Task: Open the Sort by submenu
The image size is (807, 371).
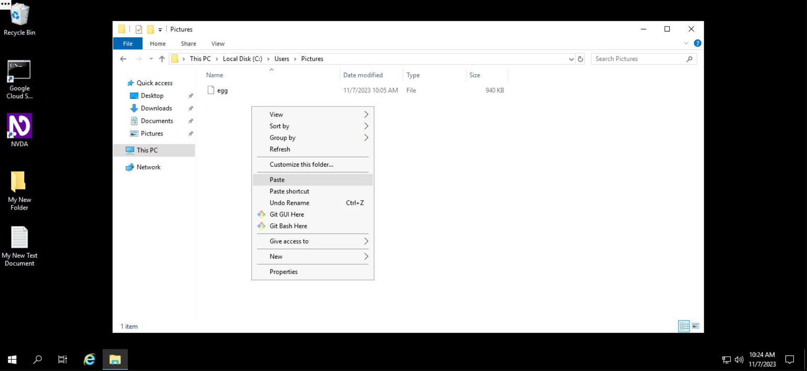Action: click(313, 126)
